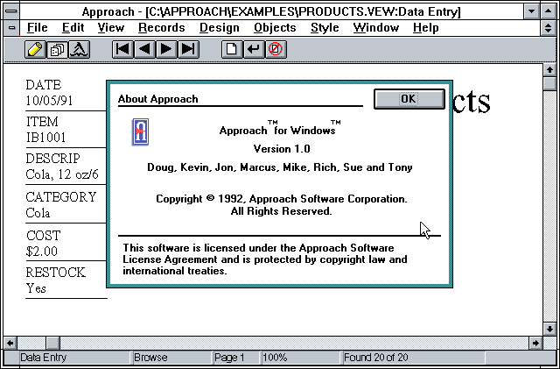Open the document control menu box

click(11, 28)
